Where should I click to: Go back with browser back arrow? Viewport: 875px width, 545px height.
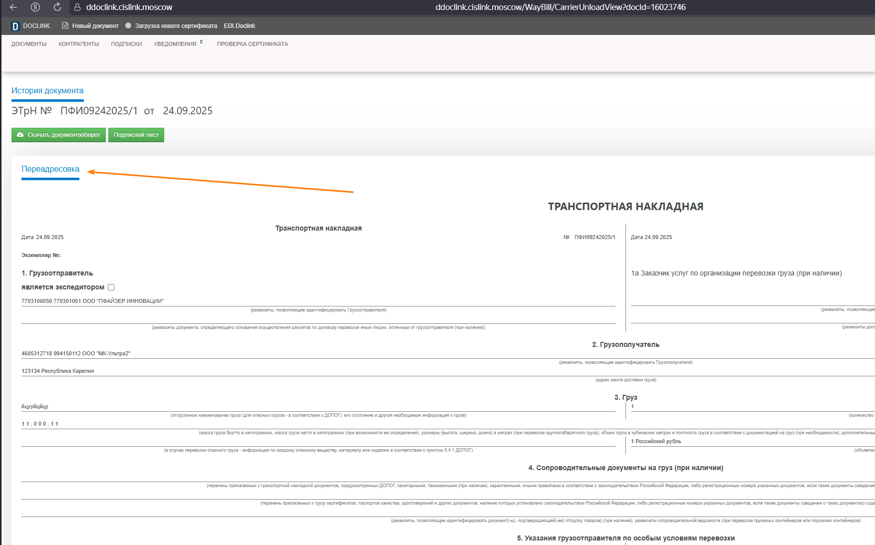(13, 7)
